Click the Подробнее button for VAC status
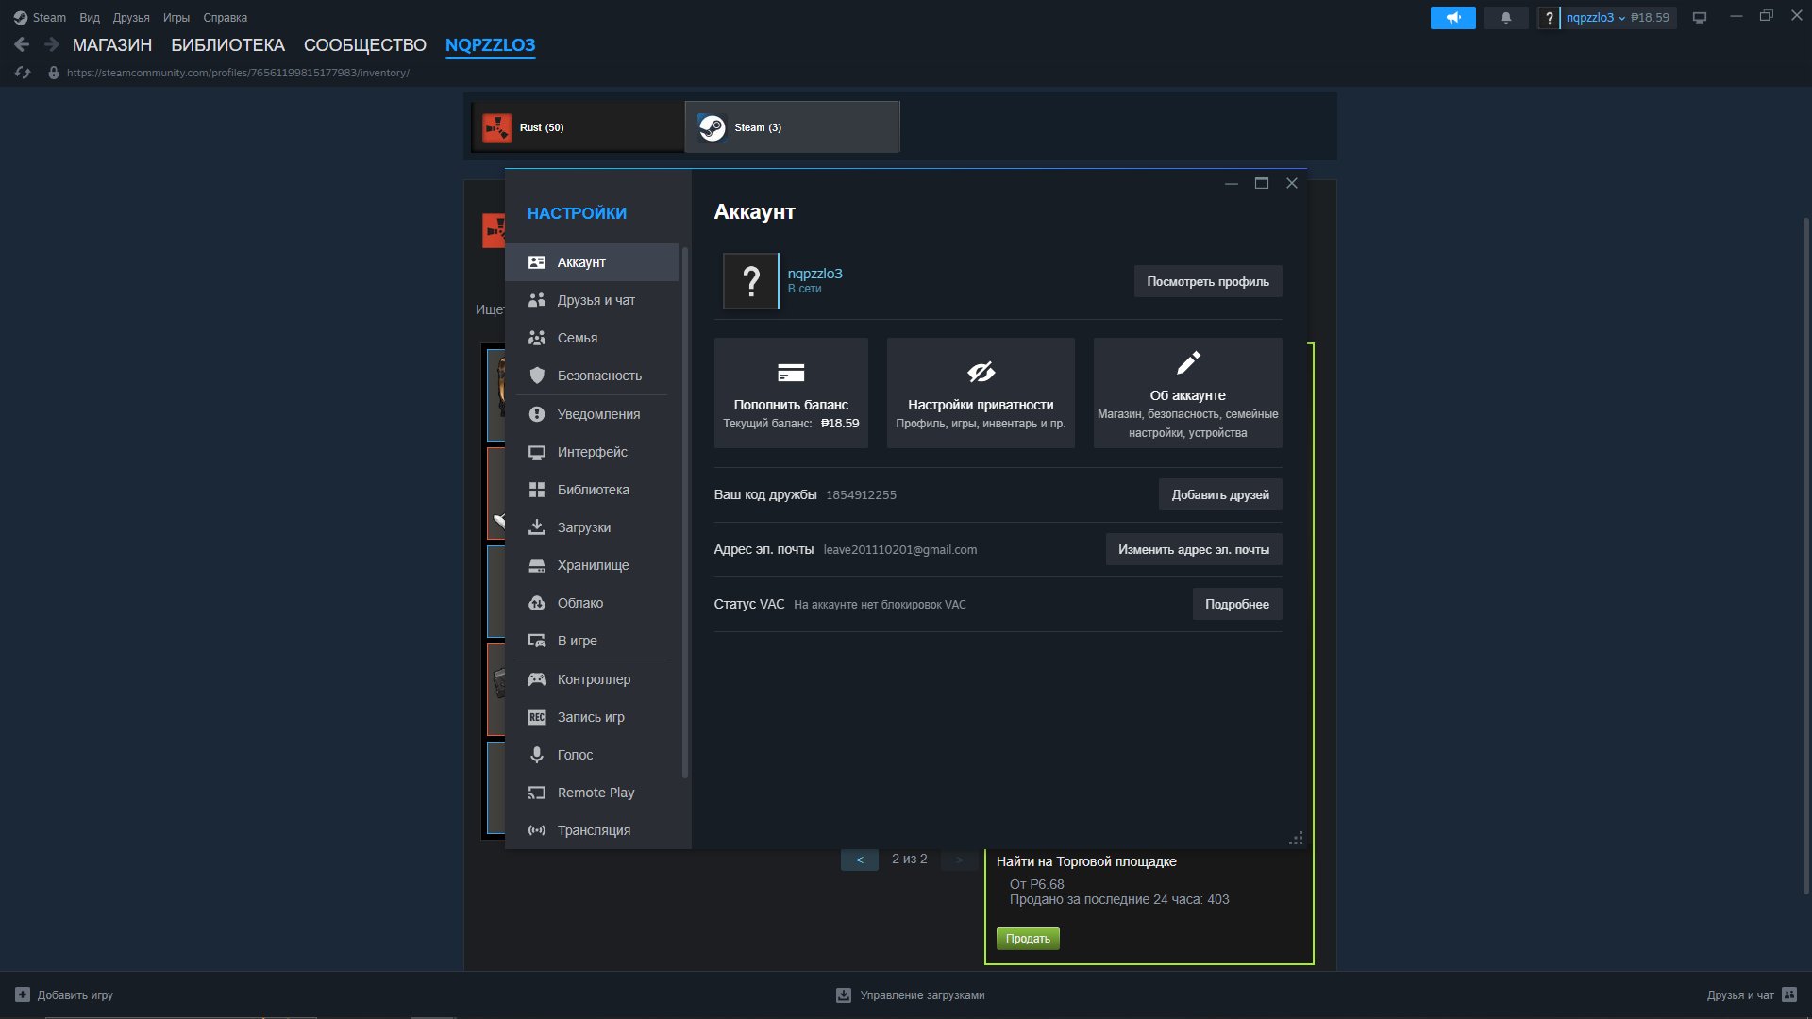This screenshot has height=1019, width=1812. click(x=1237, y=604)
